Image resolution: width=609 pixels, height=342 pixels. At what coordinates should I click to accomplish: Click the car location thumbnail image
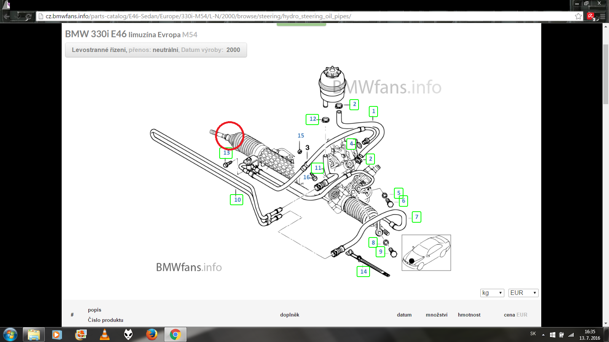click(x=426, y=253)
